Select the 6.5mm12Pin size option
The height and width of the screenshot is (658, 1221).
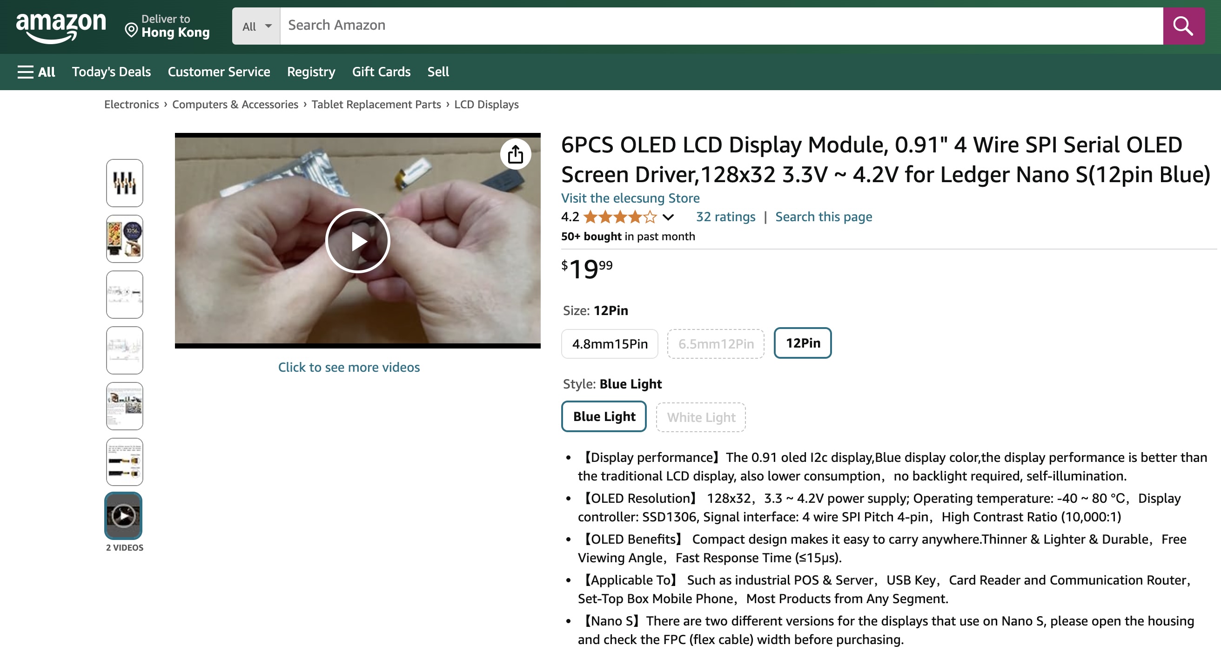716,344
